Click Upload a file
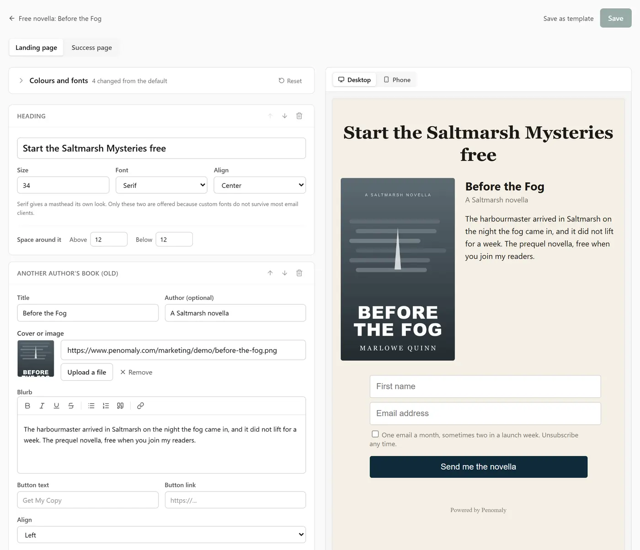The height and width of the screenshot is (550, 640). [x=87, y=372]
